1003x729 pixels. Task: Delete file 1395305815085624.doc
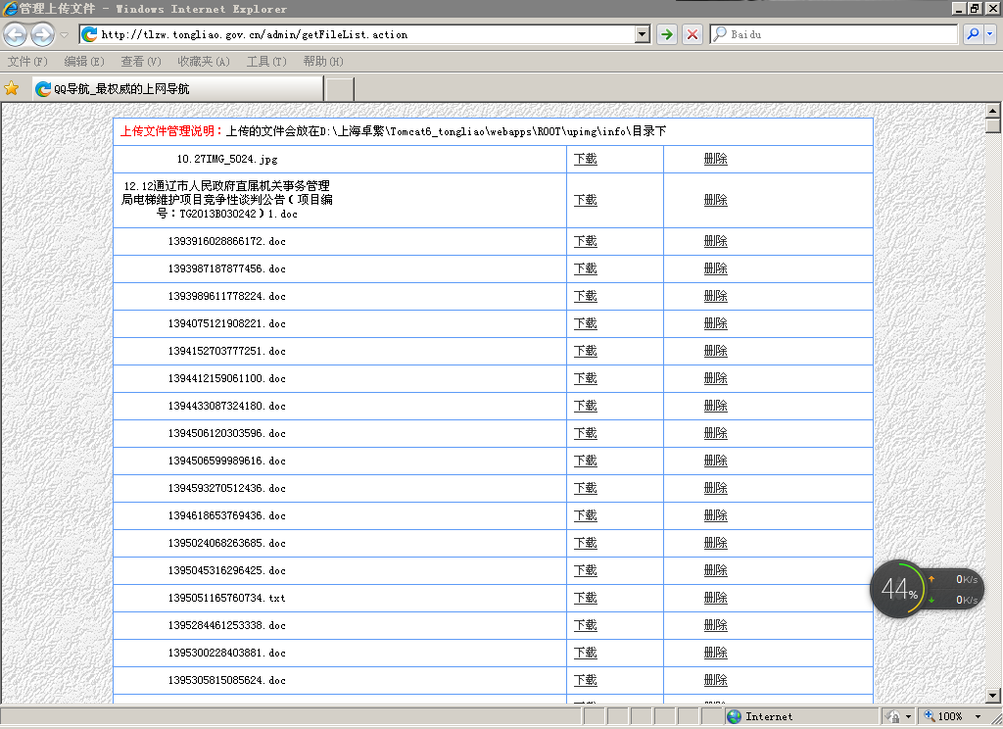point(715,680)
